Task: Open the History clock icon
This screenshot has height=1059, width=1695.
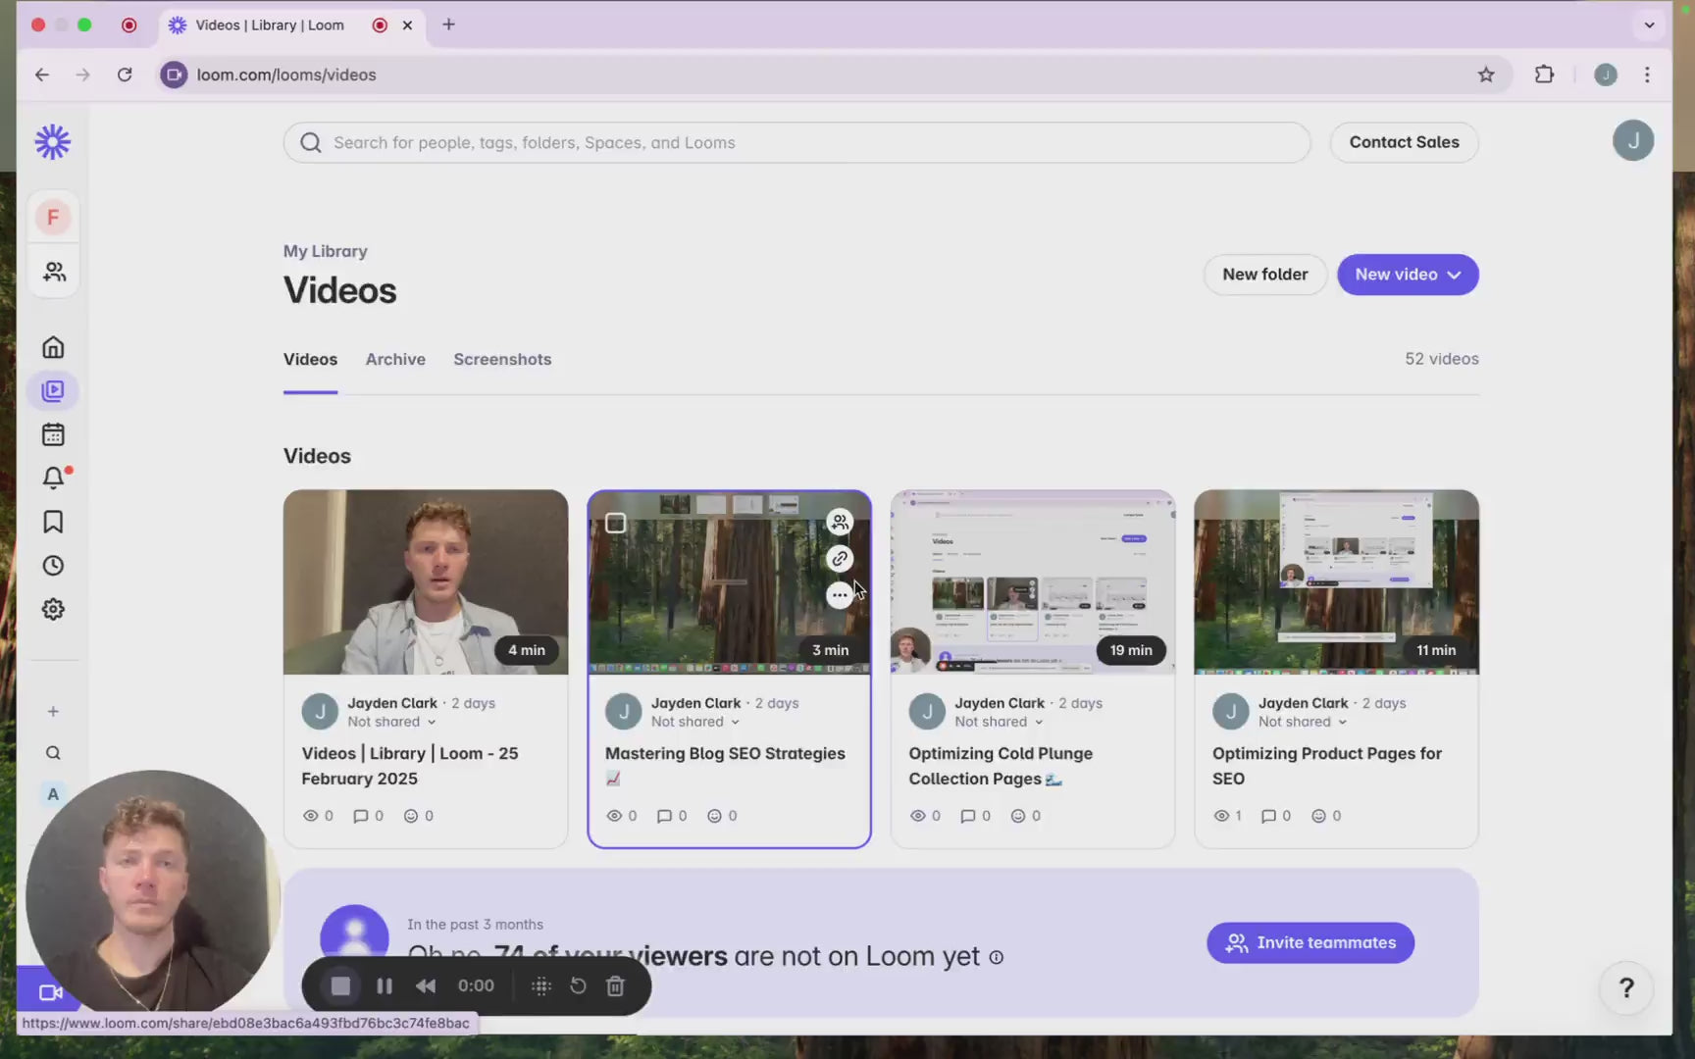Action: pyautogui.click(x=53, y=566)
